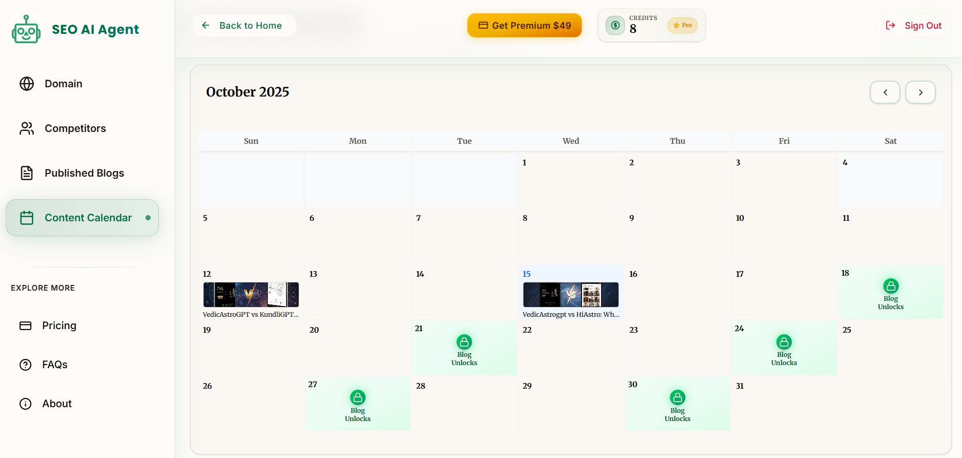Screen dimensions: 962x458
Task: Click the Sat column header
Action: [891, 141]
